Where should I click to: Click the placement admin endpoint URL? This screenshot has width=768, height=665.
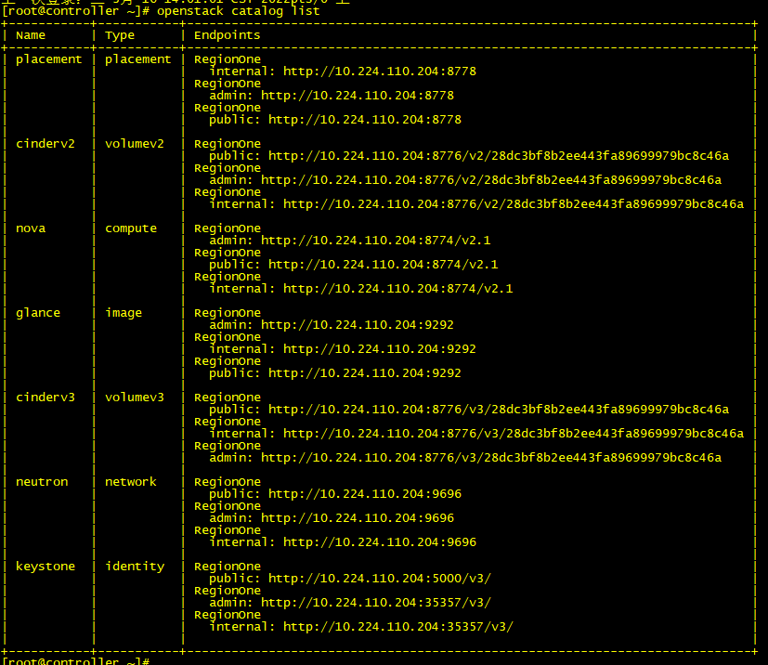coord(357,96)
